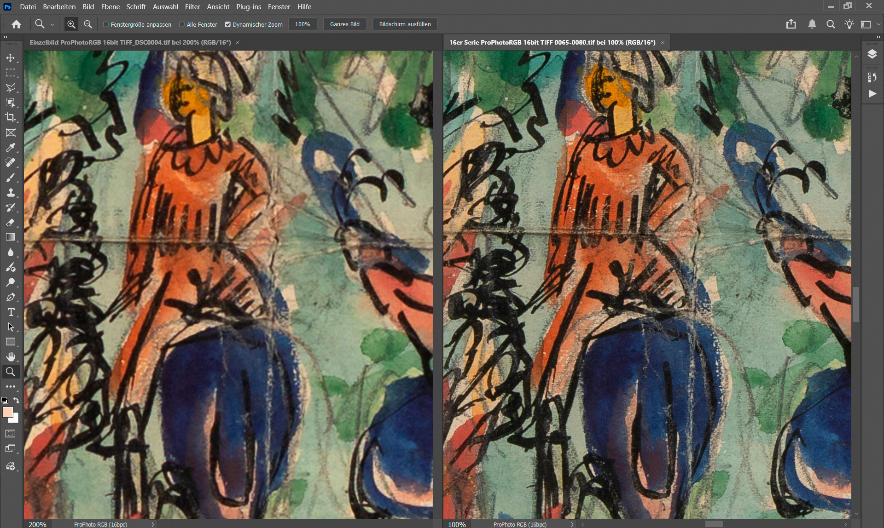This screenshot has width=884, height=528.
Task: Select the Rectangular Marquee tool
Action: pyautogui.click(x=11, y=73)
